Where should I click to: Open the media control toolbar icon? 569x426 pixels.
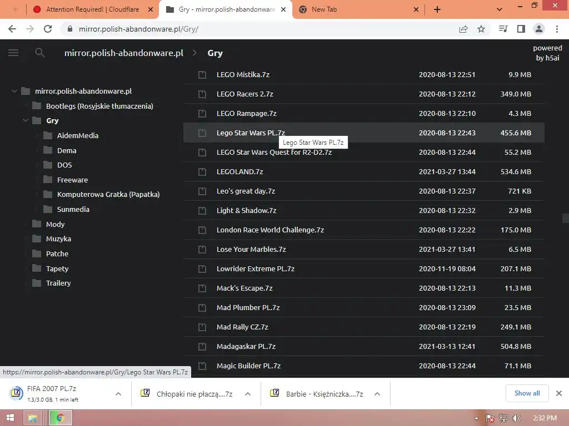tap(503, 29)
